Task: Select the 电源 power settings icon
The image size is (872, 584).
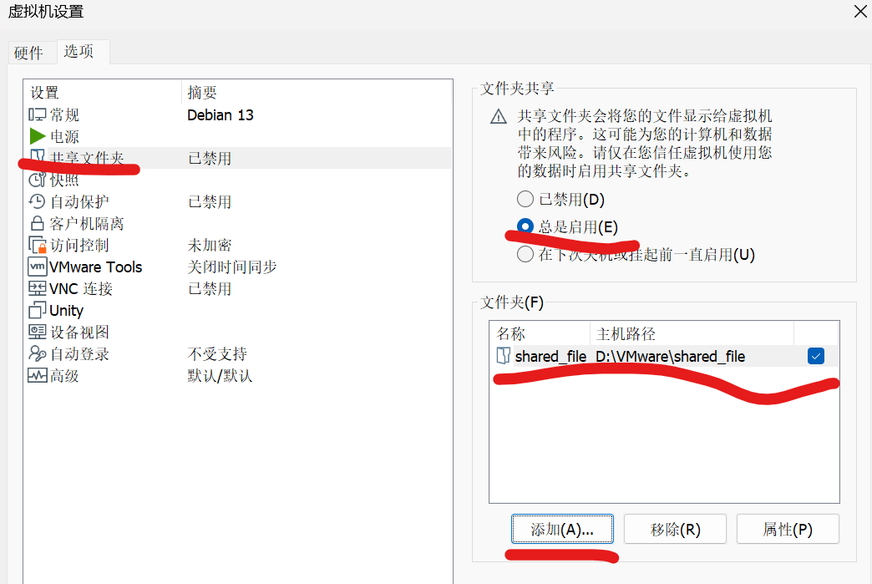Action: [x=35, y=136]
